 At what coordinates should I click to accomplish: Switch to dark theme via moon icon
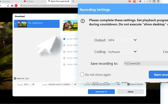144,1
